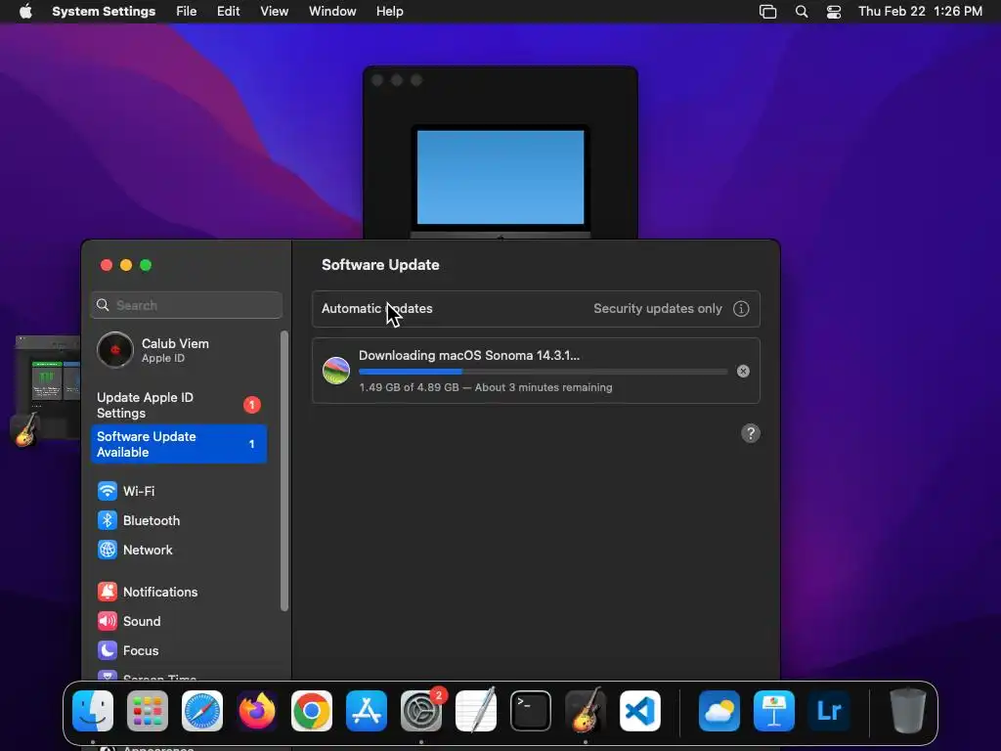Select Software Update Available sidebar item
This screenshot has width=1001, height=751.
[x=179, y=444]
